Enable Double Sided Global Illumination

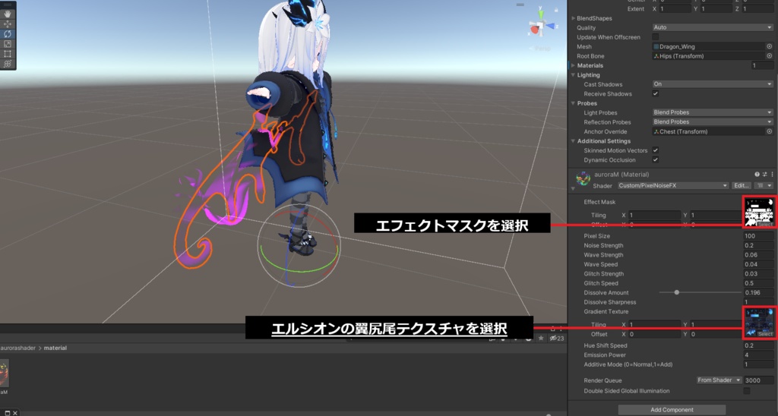pyautogui.click(x=746, y=391)
